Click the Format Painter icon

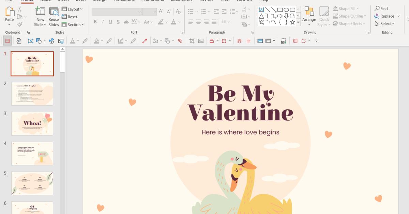tap(20, 24)
